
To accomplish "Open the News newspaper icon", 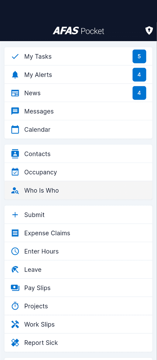I will (15, 93).
